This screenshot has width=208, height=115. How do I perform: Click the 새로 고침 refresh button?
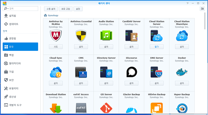(66, 9)
